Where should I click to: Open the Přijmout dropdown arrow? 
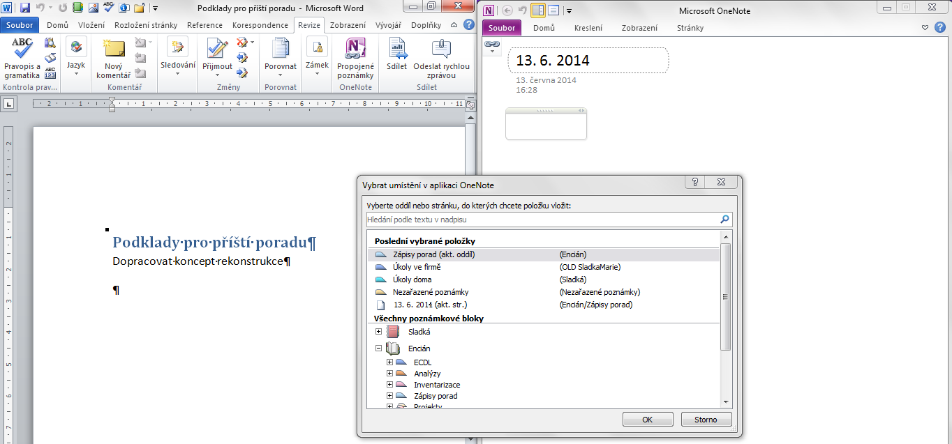click(217, 75)
